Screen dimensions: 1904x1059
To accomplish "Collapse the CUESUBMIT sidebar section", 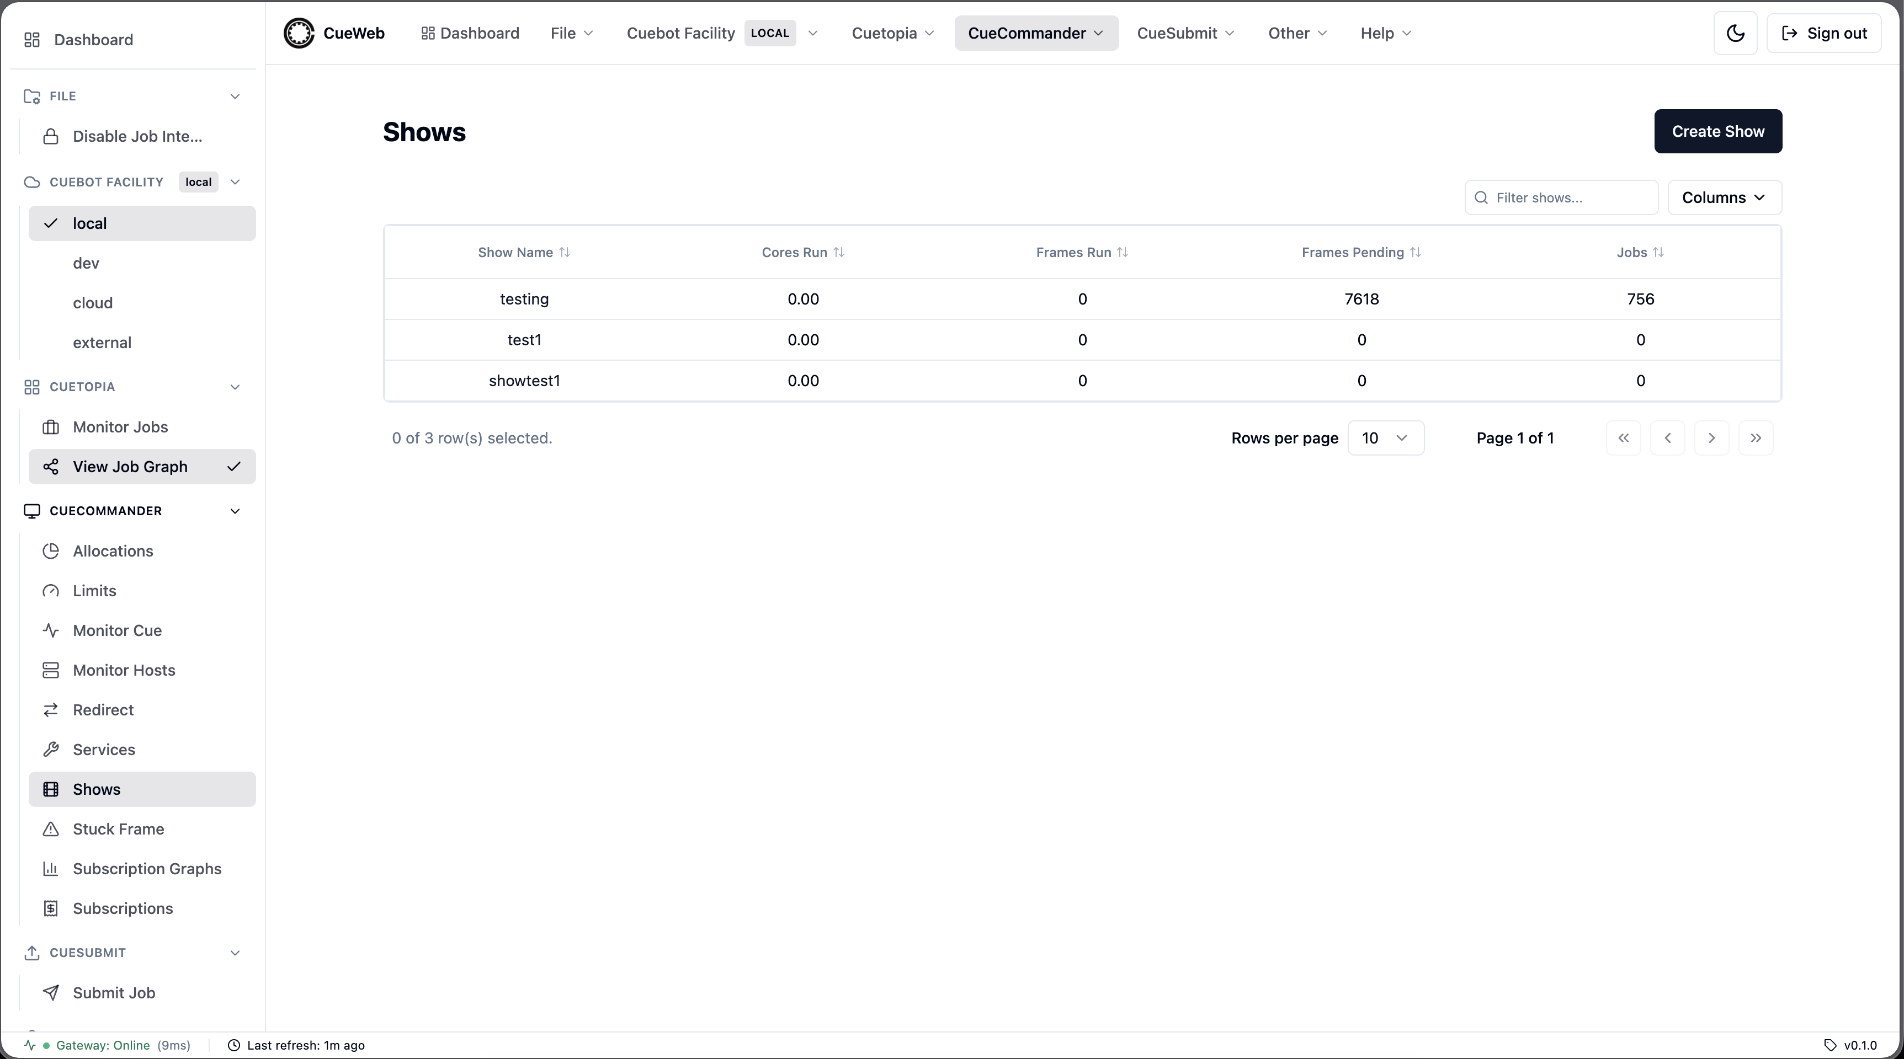I will 235,953.
